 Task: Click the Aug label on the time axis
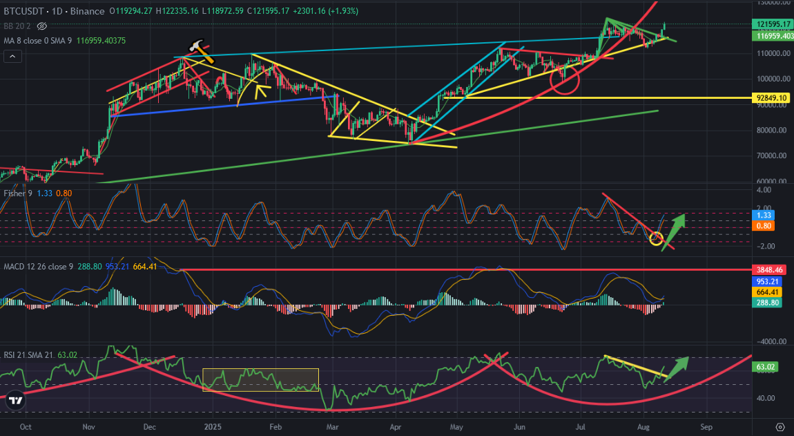pos(643,427)
